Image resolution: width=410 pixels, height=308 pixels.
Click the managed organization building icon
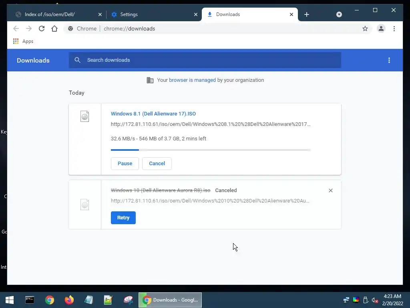click(x=150, y=80)
